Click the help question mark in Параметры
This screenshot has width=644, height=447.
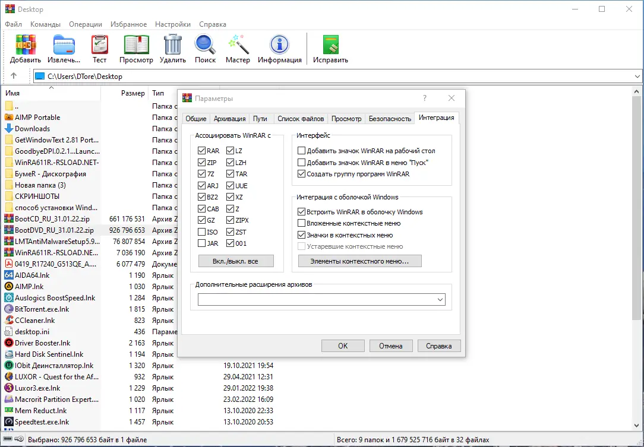tap(425, 98)
